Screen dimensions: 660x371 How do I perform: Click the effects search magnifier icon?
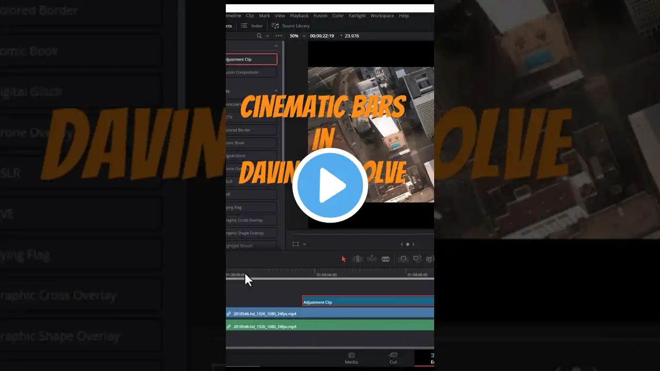point(259,36)
